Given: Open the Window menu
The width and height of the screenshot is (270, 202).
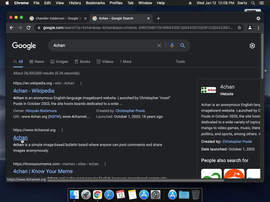Looking at the screenshot, I should 145,3.
